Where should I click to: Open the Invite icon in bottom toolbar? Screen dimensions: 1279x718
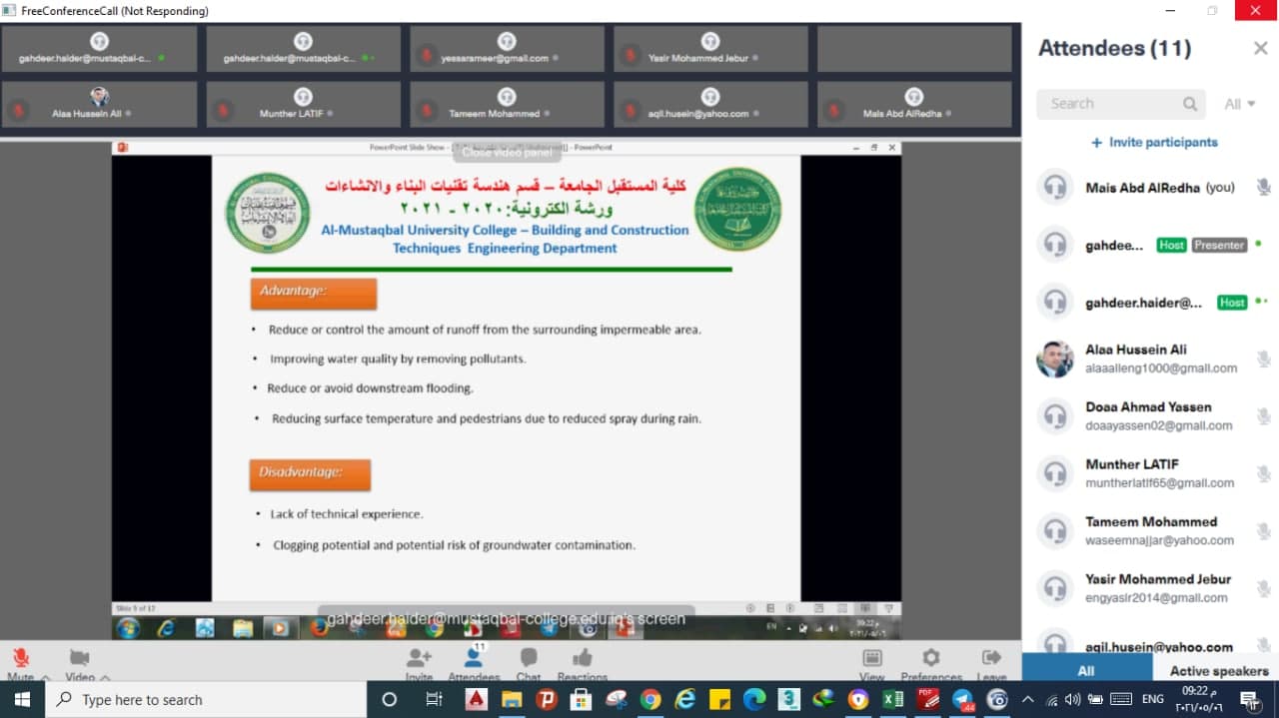click(419, 657)
